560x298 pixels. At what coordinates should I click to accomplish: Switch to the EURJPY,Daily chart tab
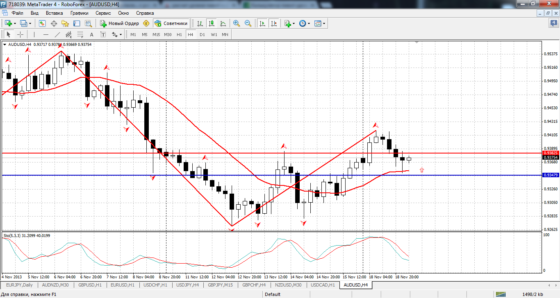tap(20, 285)
